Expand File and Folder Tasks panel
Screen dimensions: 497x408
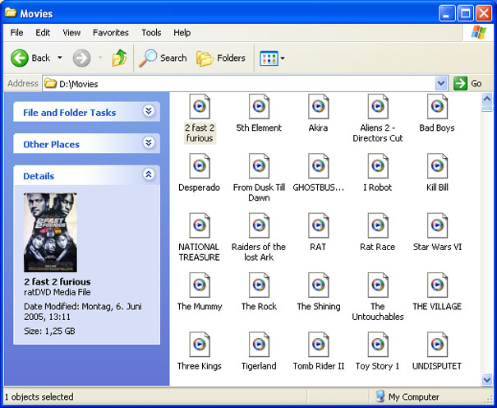pos(149,112)
